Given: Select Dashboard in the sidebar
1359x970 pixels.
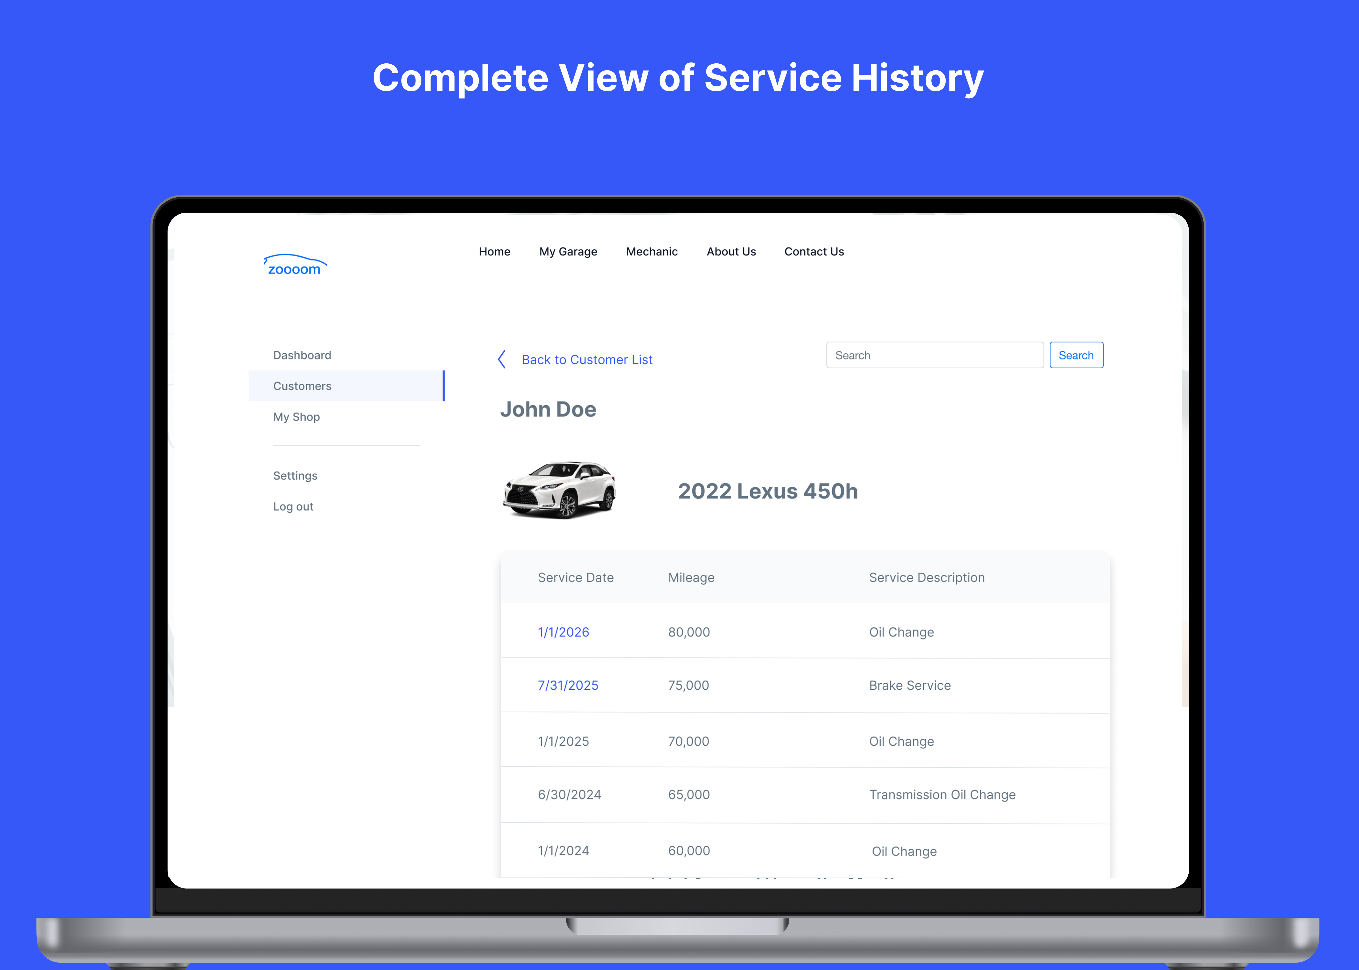Looking at the screenshot, I should tap(302, 355).
